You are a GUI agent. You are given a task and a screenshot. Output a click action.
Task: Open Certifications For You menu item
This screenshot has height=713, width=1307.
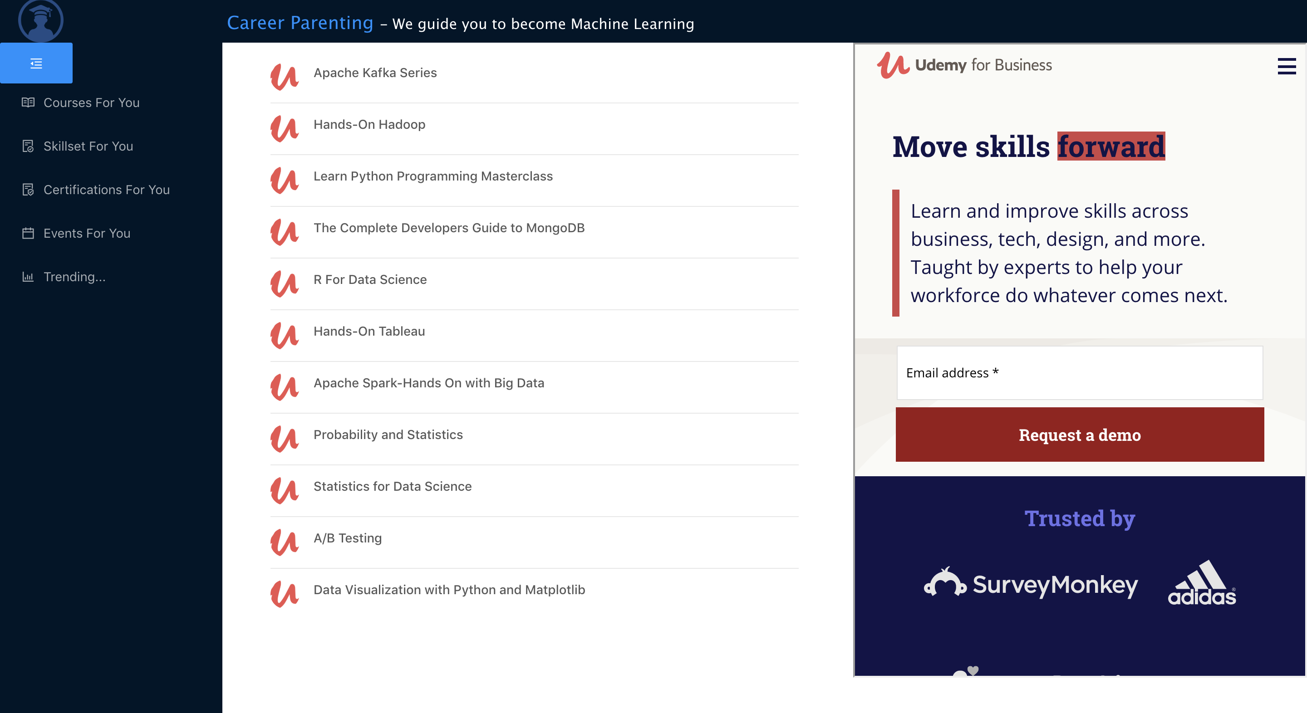[107, 190]
